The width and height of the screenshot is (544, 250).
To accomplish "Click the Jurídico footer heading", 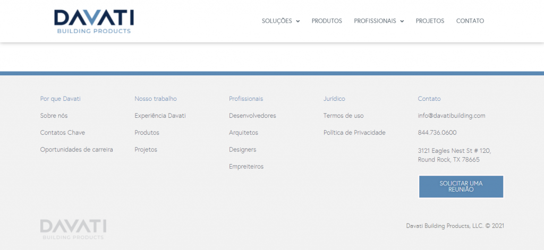I will pyautogui.click(x=334, y=99).
